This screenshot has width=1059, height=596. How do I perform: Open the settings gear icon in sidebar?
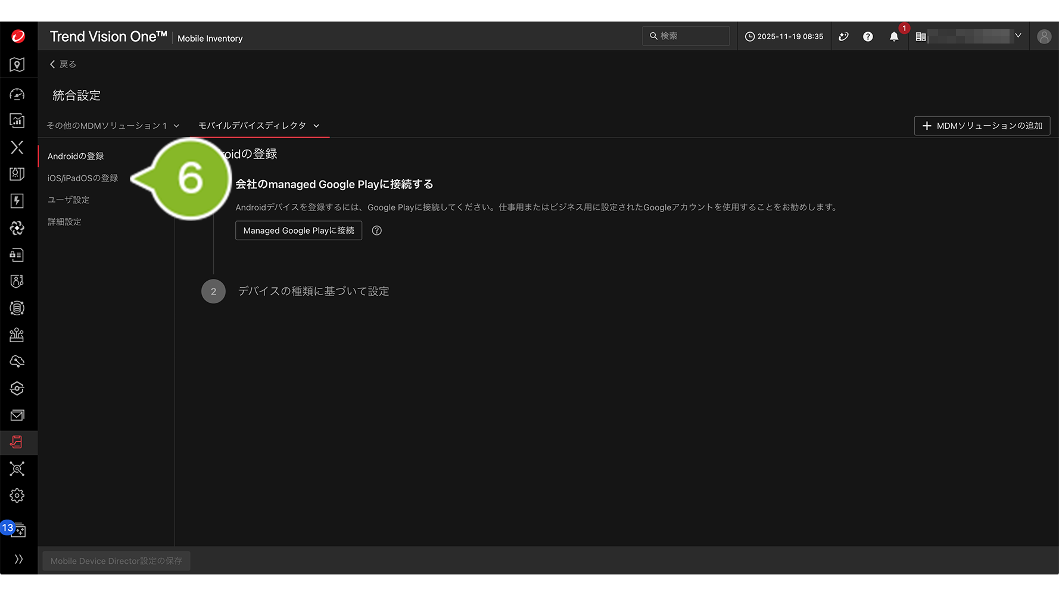click(17, 496)
